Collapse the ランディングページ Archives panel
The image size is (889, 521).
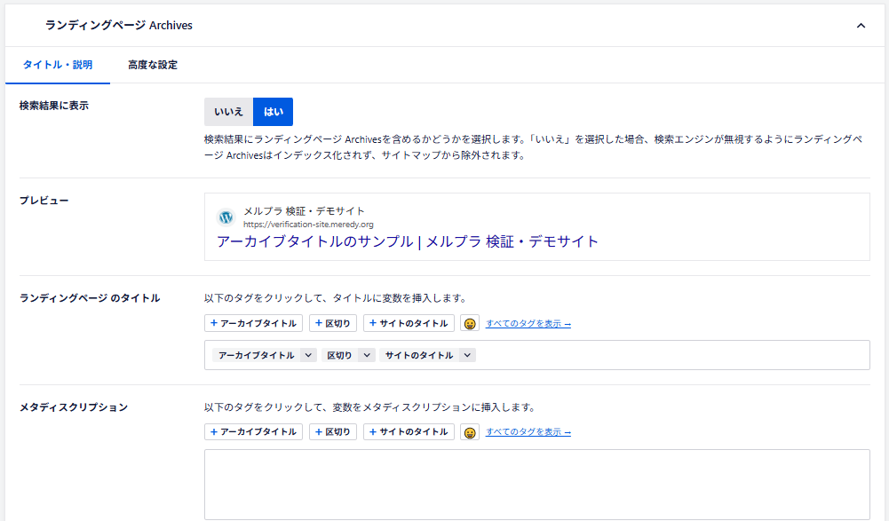(x=860, y=26)
